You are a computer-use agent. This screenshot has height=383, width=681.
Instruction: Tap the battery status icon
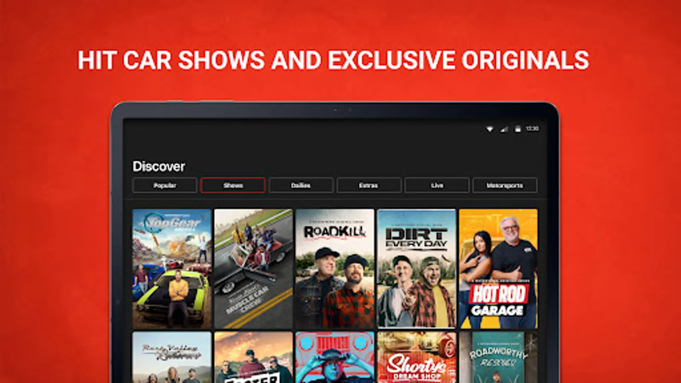(518, 129)
